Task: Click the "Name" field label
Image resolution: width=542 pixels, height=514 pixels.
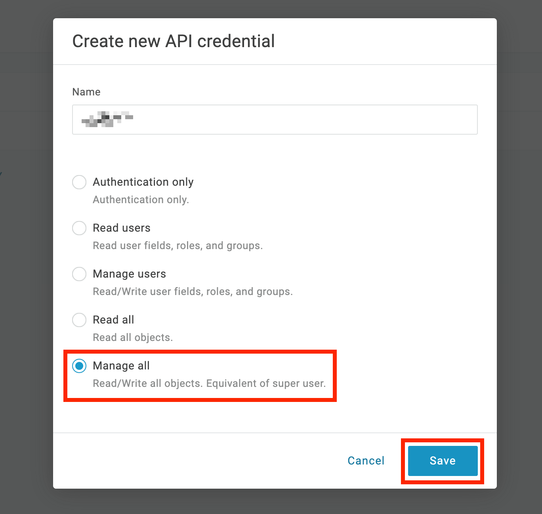Action: (86, 92)
